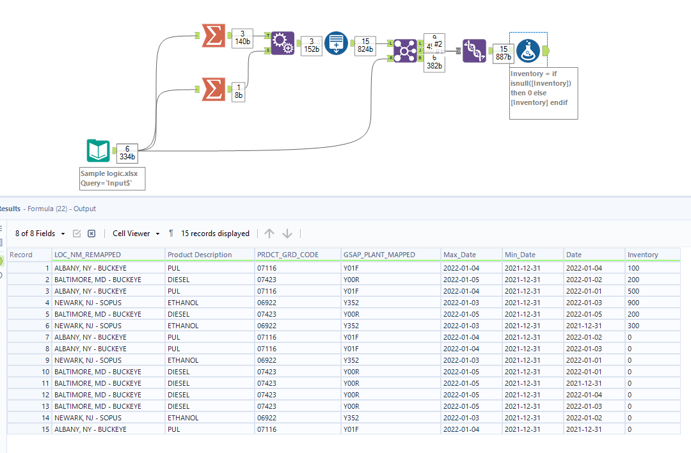The height and width of the screenshot is (453, 691).
Task: Open the "8 of 8 Fields" dropdown
Action: pyautogui.click(x=40, y=234)
